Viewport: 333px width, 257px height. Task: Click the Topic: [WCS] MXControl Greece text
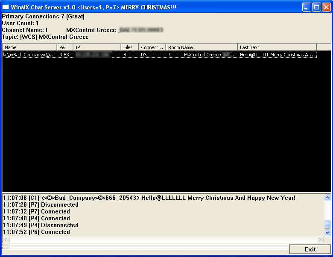pyautogui.click(x=45, y=37)
